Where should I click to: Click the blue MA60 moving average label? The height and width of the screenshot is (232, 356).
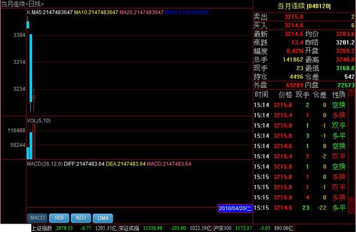pyautogui.click(x=187, y=12)
